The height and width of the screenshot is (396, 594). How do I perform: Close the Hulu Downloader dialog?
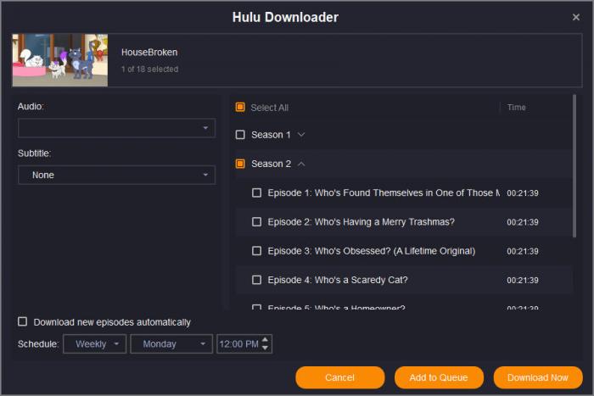576,17
